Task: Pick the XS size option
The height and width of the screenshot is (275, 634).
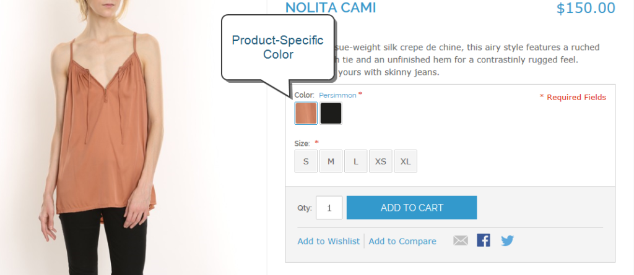Action: pos(381,161)
